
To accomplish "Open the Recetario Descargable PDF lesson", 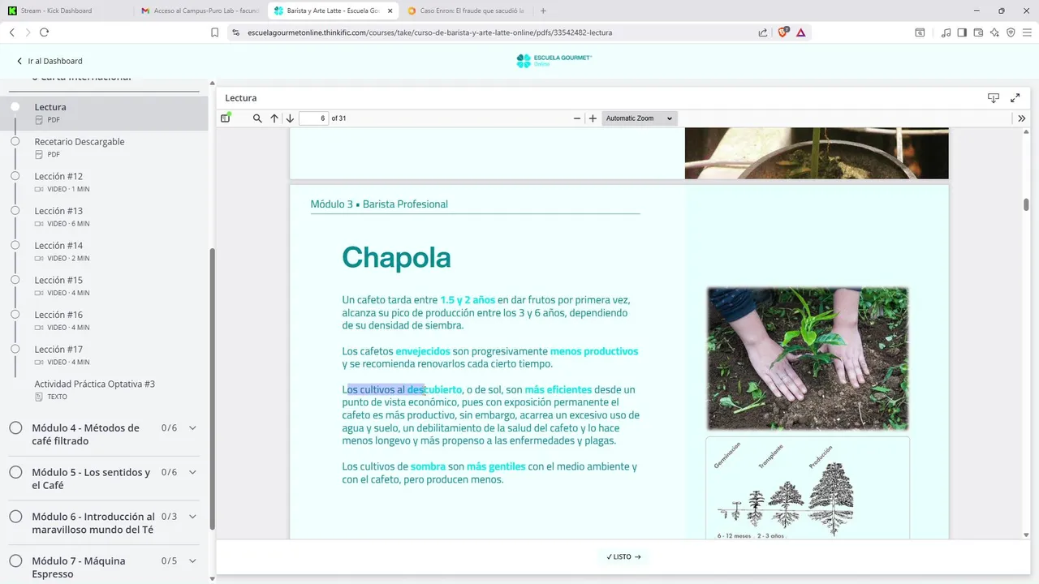I will [x=106, y=147].
